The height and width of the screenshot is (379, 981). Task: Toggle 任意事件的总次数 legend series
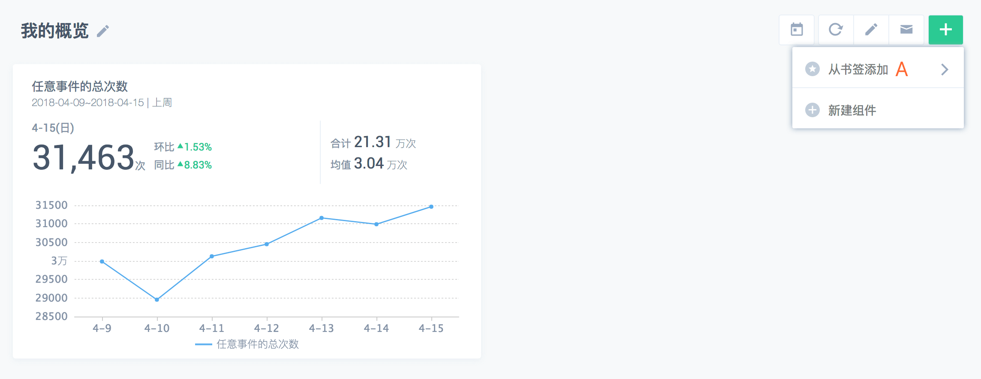(x=247, y=344)
